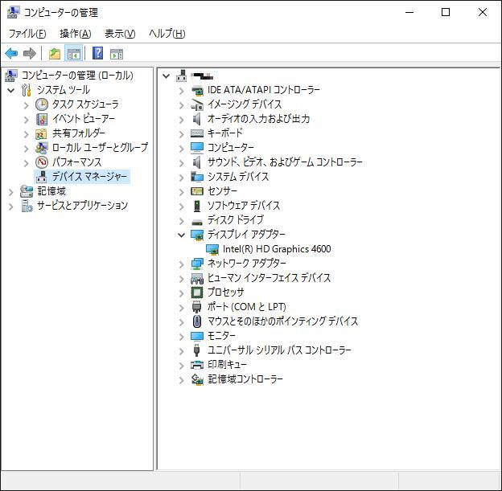The height and width of the screenshot is (491, 502).
Task: Click the プロセッサ chip icon
Action: (197, 293)
